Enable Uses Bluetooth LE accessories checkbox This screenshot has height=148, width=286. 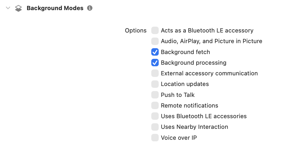tap(155, 116)
